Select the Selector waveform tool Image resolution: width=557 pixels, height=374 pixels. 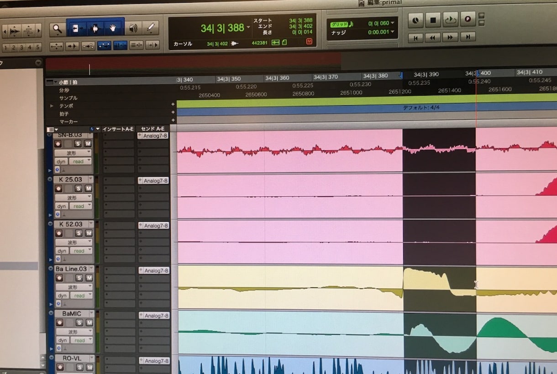pos(95,29)
